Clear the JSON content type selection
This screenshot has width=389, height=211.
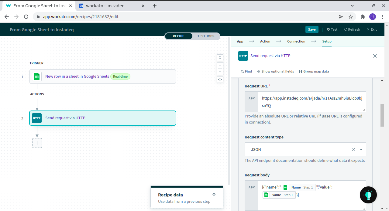353,149
